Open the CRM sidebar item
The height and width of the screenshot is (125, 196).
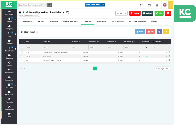[9, 34]
